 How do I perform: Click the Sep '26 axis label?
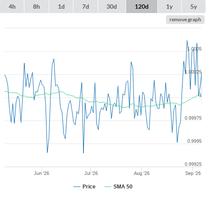(x=193, y=173)
